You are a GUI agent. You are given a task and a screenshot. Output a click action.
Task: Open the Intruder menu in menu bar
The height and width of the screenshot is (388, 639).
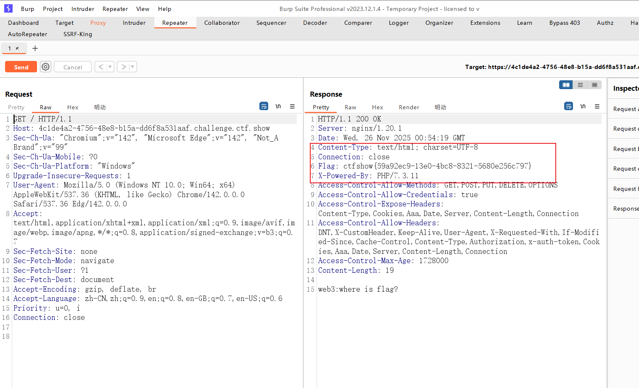pos(83,9)
